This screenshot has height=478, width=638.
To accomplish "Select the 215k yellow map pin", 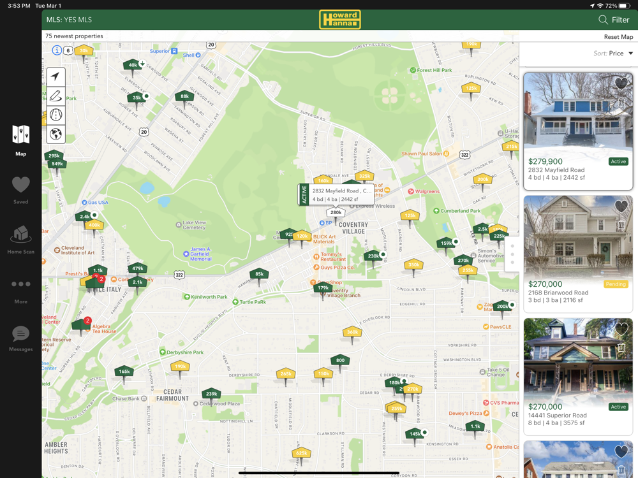I will [511, 147].
